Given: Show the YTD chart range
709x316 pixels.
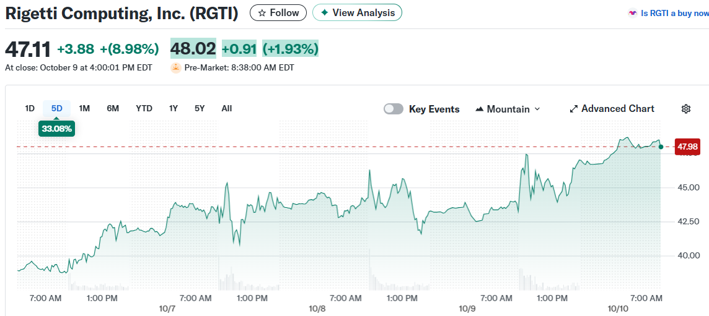Looking at the screenshot, I should [x=144, y=108].
